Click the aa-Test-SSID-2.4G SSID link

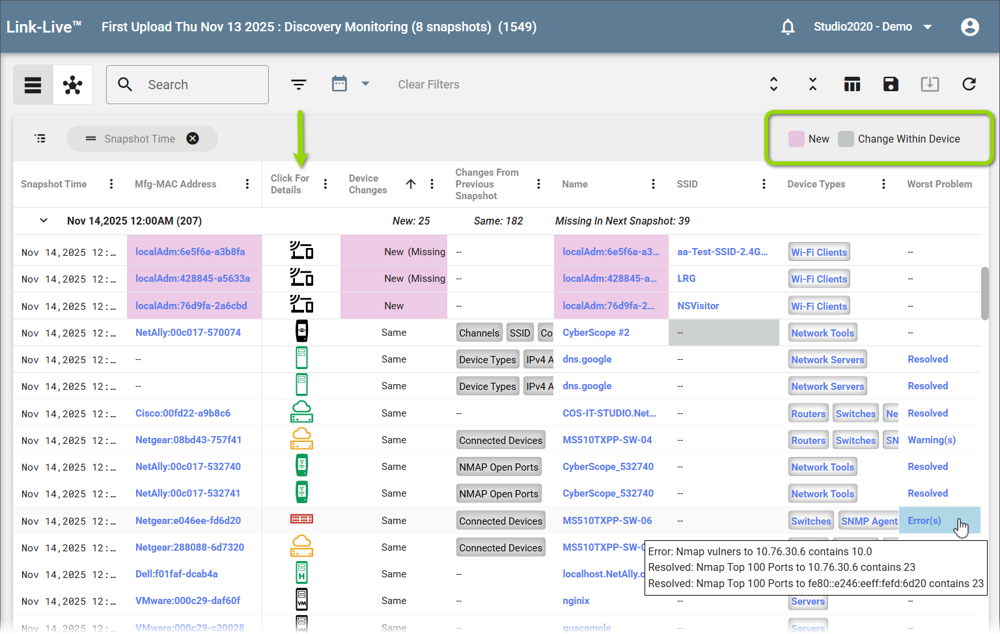(x=722, y=252)
